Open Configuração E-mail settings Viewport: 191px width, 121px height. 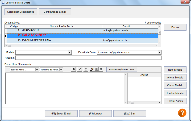point(55,12)
